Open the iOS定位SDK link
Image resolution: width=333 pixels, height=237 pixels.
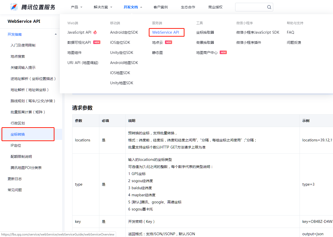(120, 42)
